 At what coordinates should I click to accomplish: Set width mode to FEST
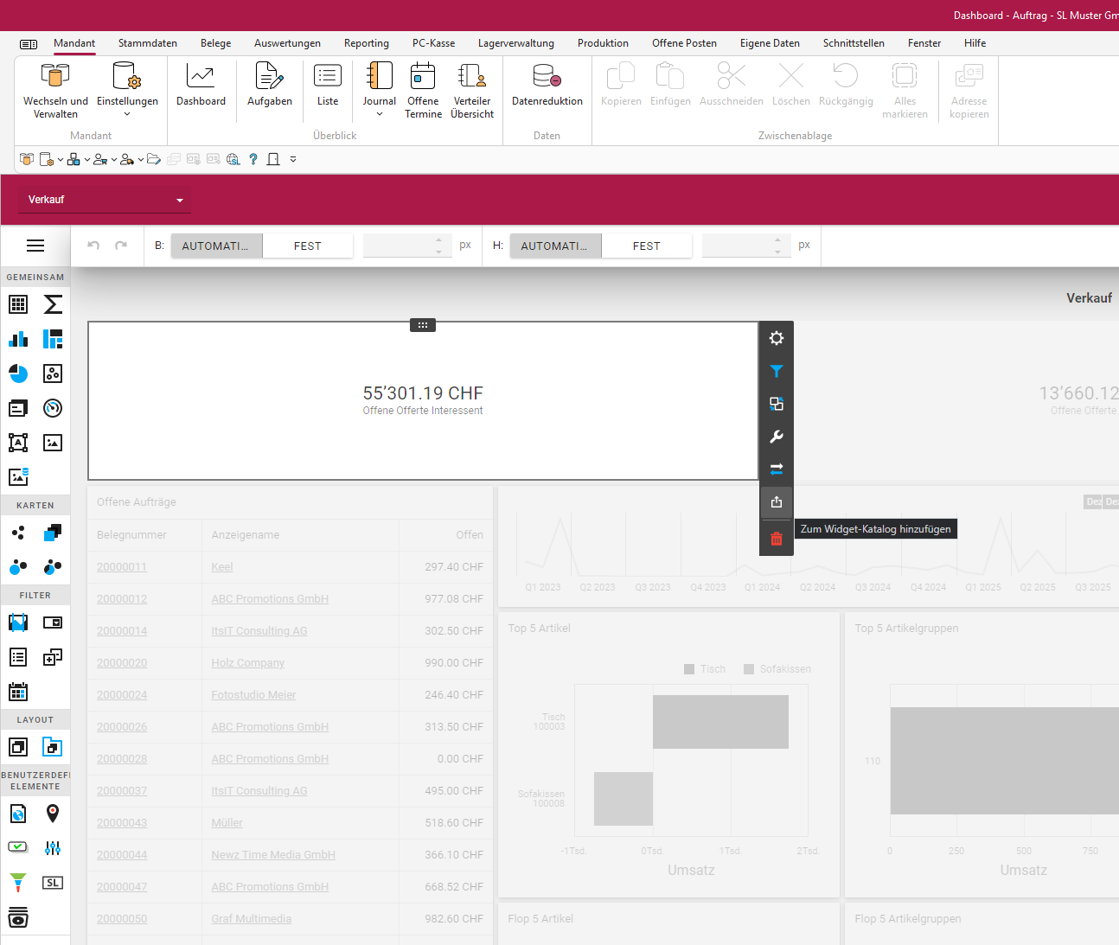click(307, 246)
